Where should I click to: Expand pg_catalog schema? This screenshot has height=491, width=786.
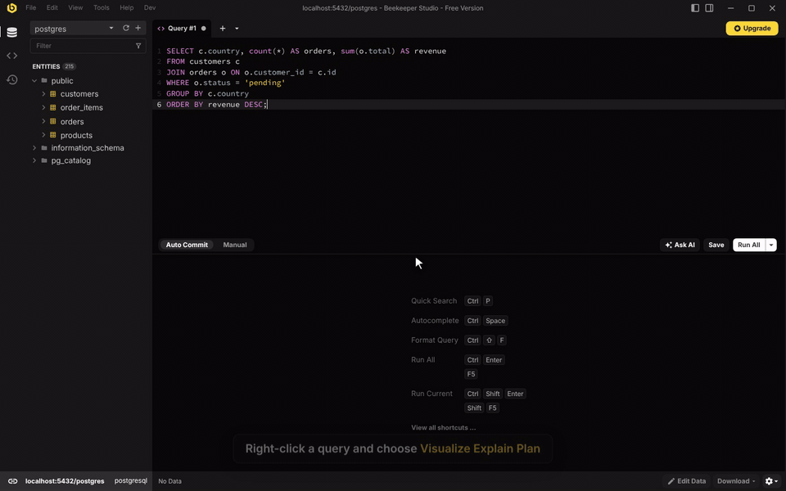34,160
